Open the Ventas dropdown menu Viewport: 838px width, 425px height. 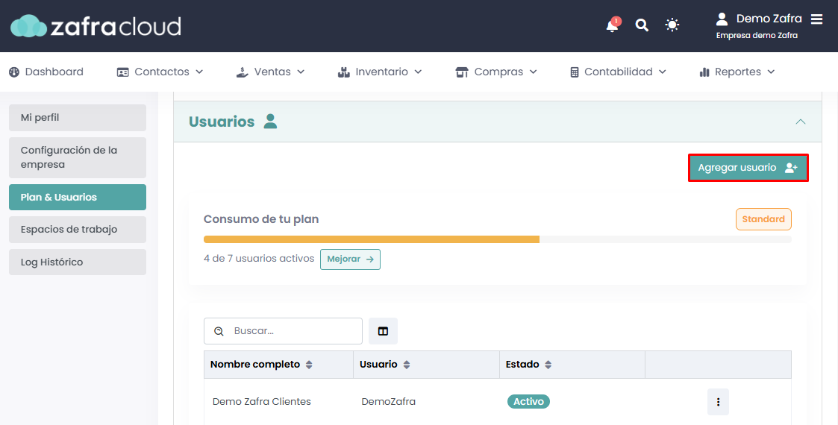click(270, 72)
